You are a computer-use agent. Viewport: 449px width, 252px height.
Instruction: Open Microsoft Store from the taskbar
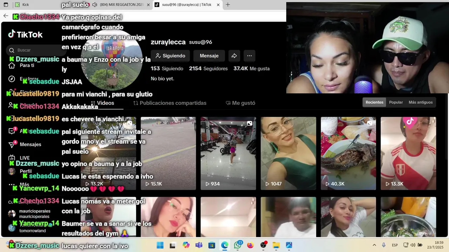click(x=212, y=245)
